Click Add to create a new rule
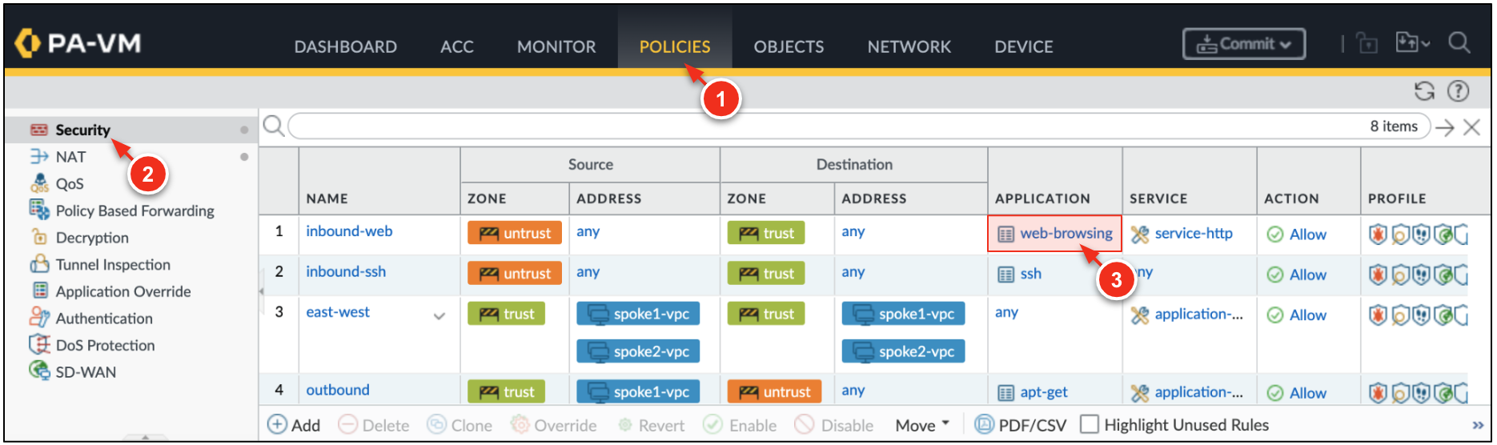1497x445 pixels. click(x=294, y=425)
